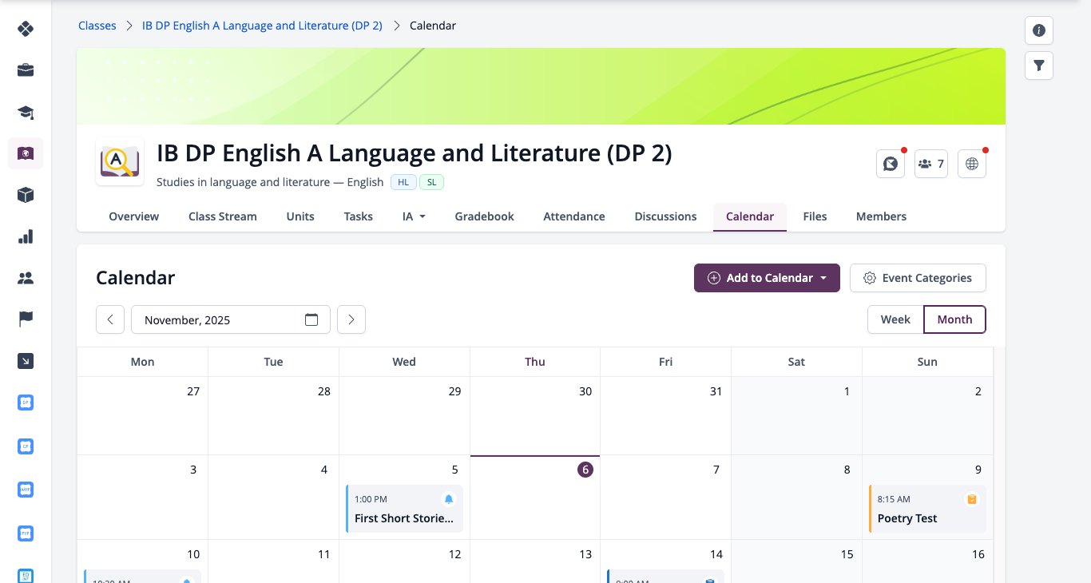This screenshot has width=1091, height=583.
Task: Click the SL level badge
Action: [431, 182]
